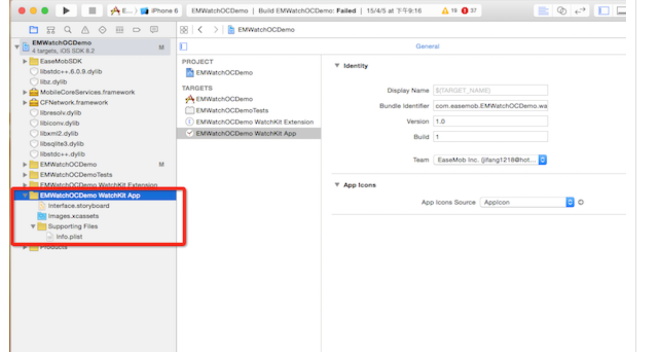This screenshot has height=352, width=651.
Task: Select the General tab
Action: [427, 46]
